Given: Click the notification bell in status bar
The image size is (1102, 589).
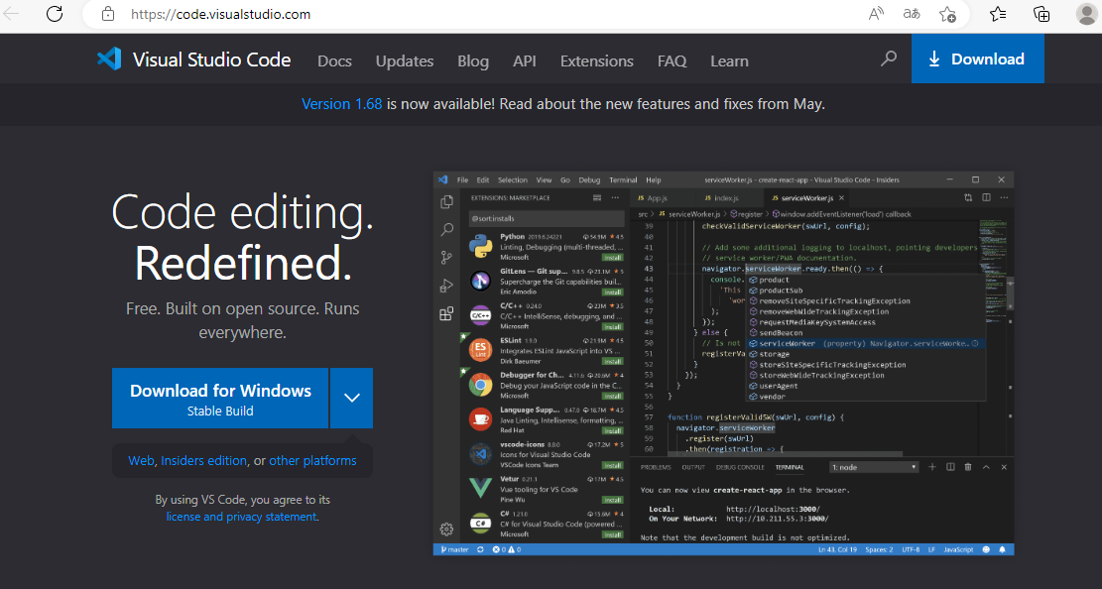Looking at the screenshot, I should coord(1002,549).
